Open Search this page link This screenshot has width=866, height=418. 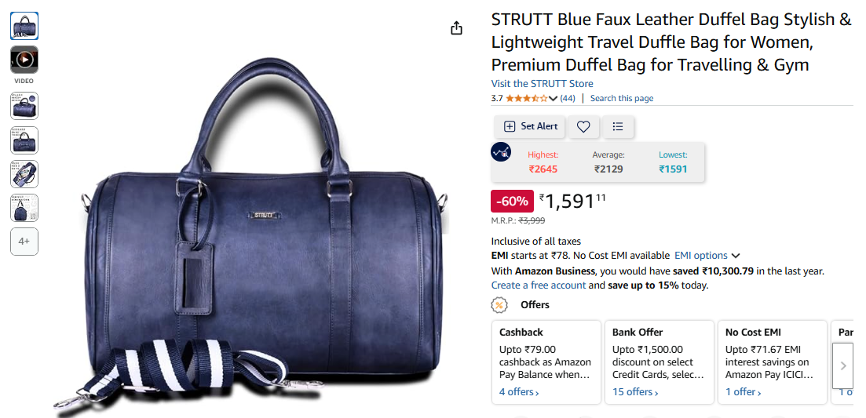[x=621, y=98]
